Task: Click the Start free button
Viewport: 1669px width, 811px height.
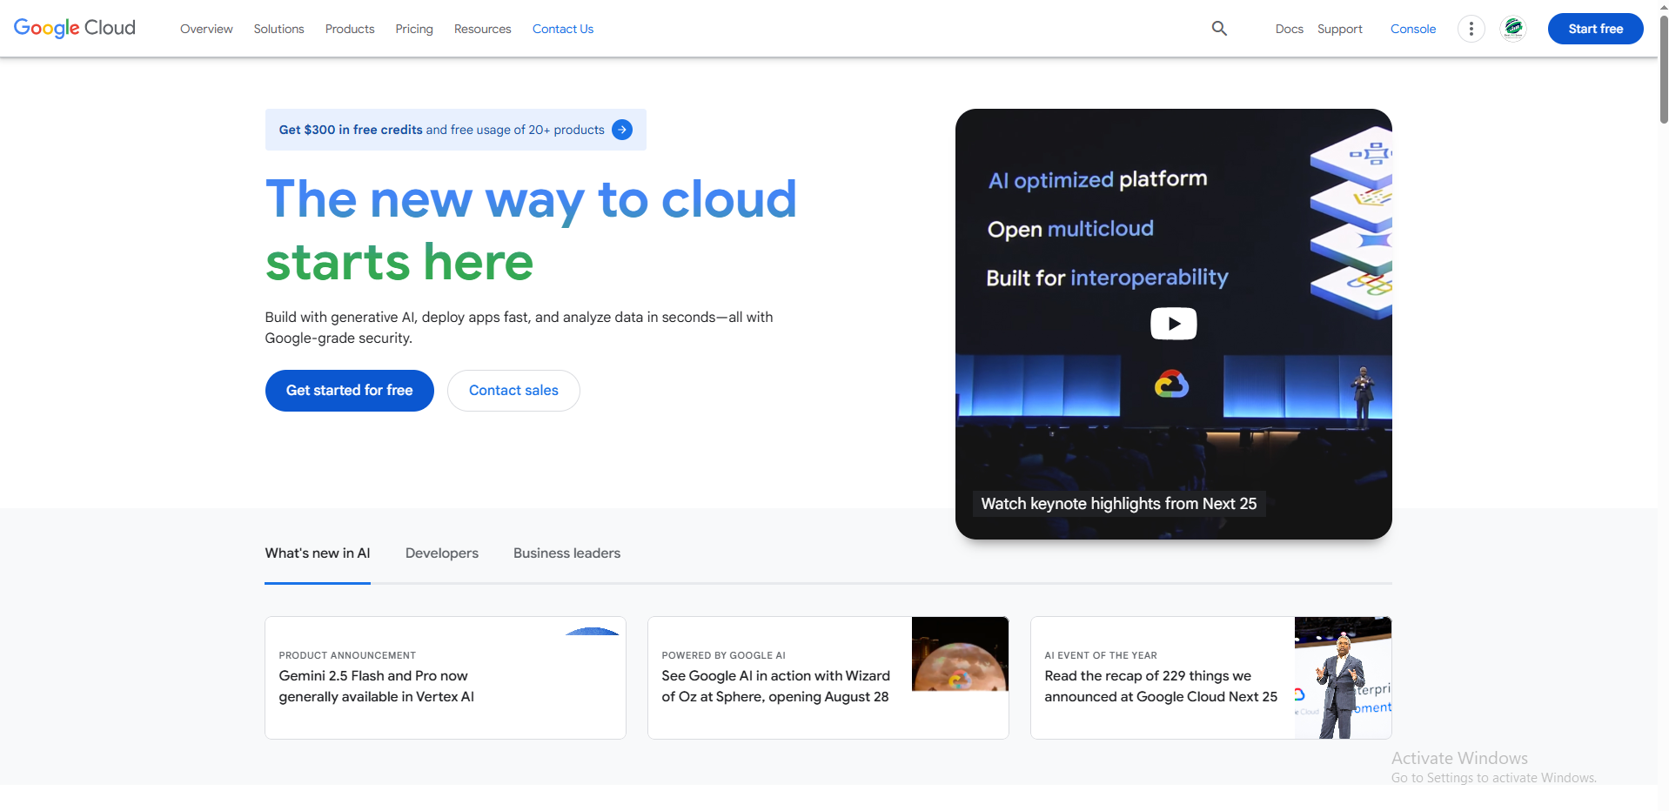Action: coord(1595,29)
